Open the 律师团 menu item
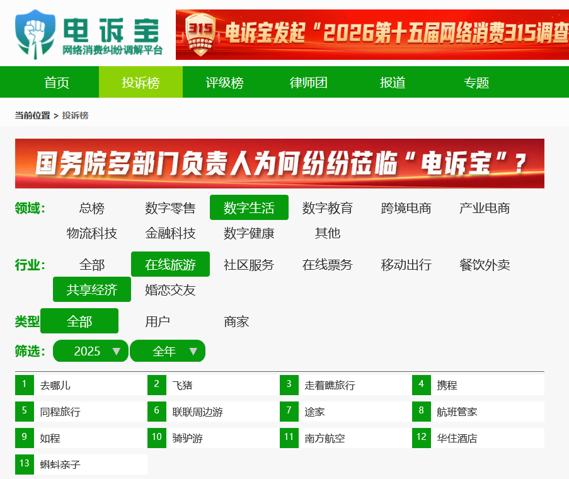Image resolution: width=569 pixels, height=479 pixels. [309, 82]
